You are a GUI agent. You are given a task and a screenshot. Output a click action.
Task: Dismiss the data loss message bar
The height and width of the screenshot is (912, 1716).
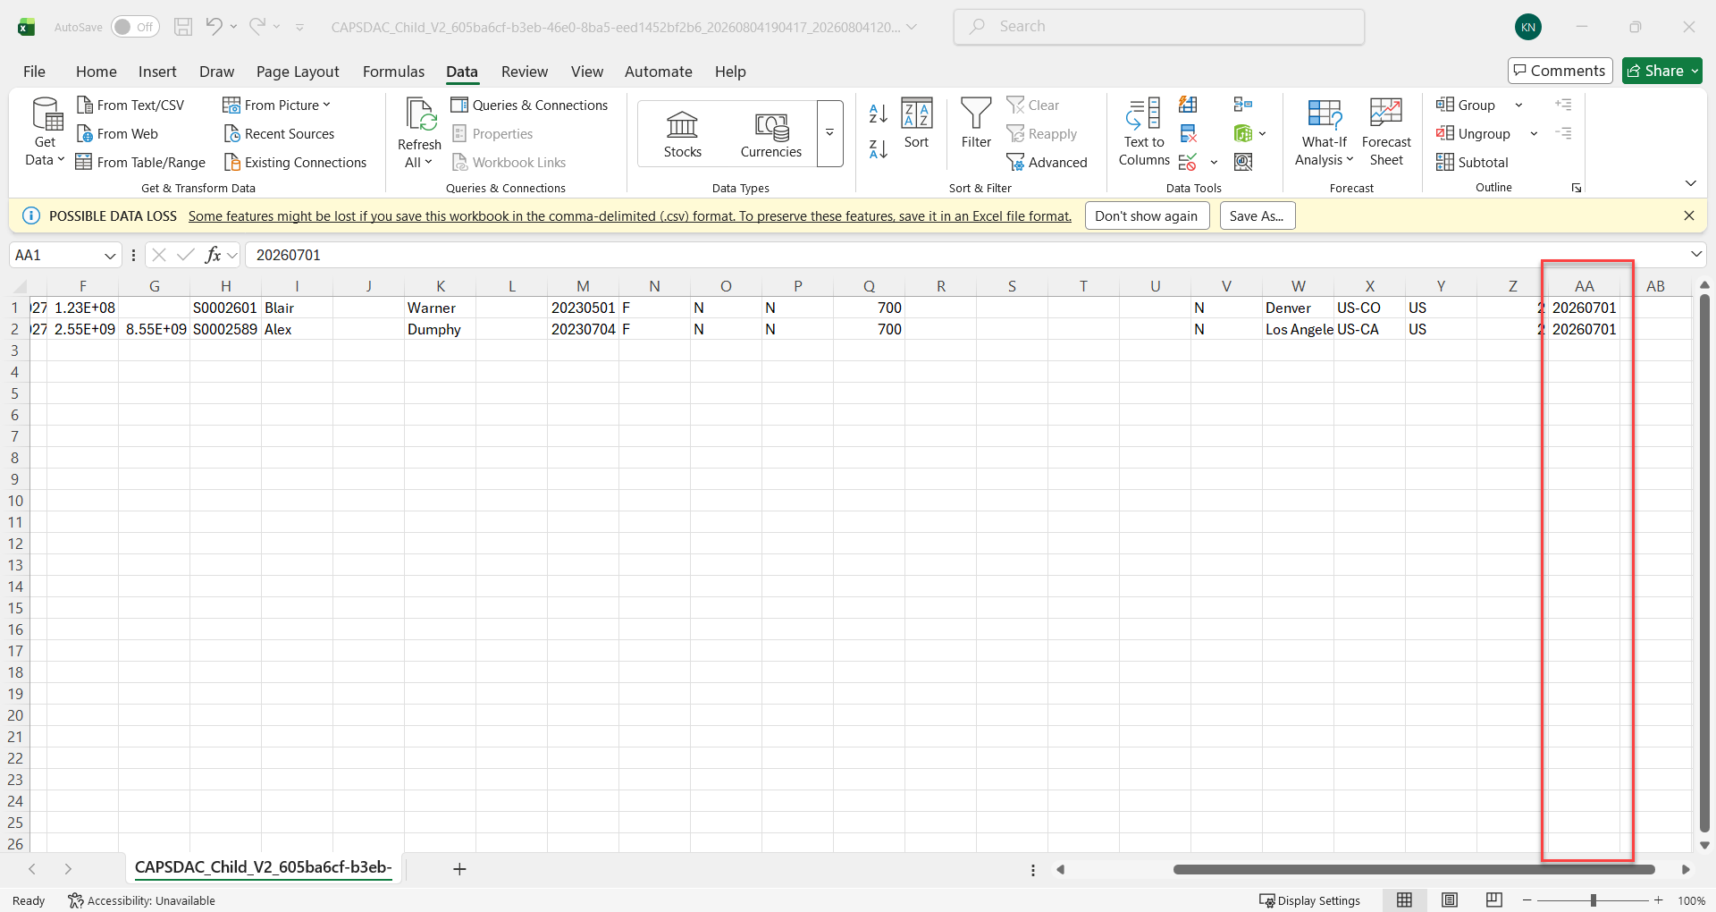(1688, 215)
